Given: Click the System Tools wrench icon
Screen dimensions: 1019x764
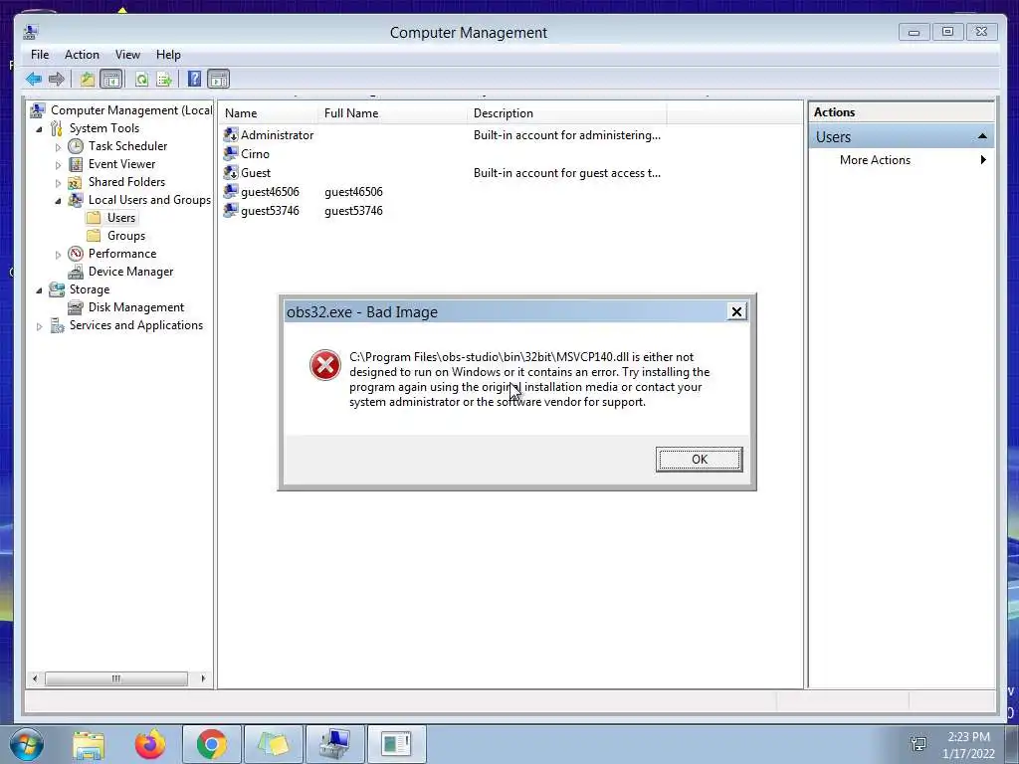Looking at the screenshot, I should pyautogui.click(x=57, y=128).
